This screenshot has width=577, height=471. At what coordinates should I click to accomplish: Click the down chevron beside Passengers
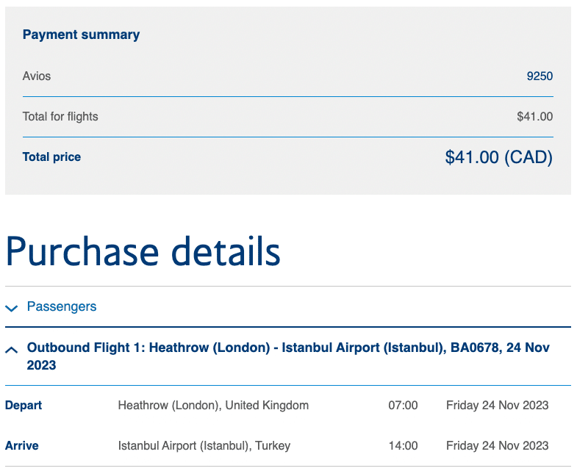pyautogui.click(x=11, y=308)
